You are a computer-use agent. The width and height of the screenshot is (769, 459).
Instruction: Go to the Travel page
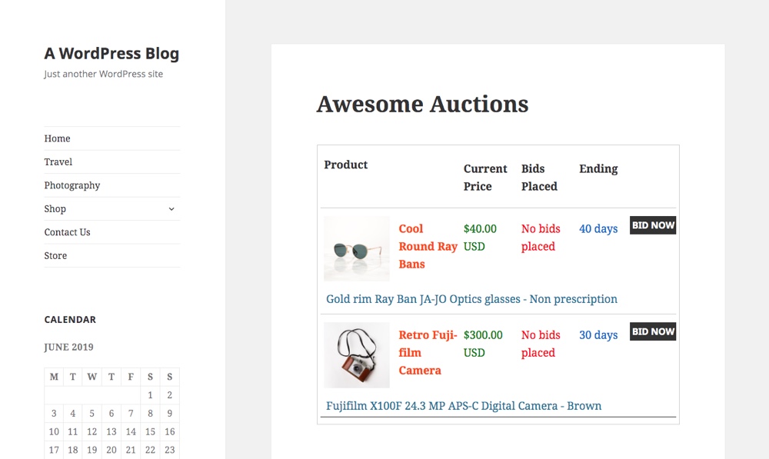coord(58,161)
